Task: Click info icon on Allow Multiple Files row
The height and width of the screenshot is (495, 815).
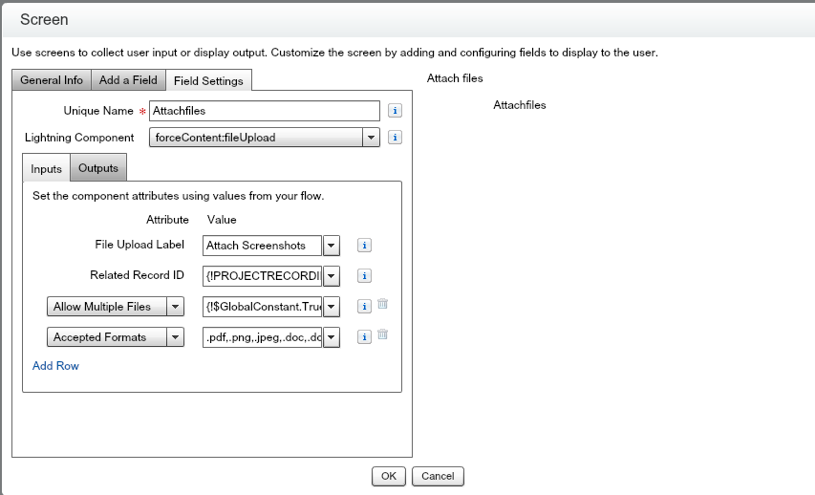Action: coord(364,307)
